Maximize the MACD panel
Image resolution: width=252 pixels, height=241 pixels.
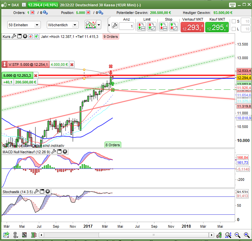(x=59, y=152)
